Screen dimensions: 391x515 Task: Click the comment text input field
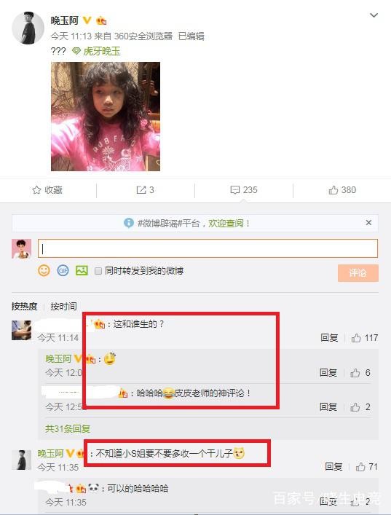pos(208,248)
